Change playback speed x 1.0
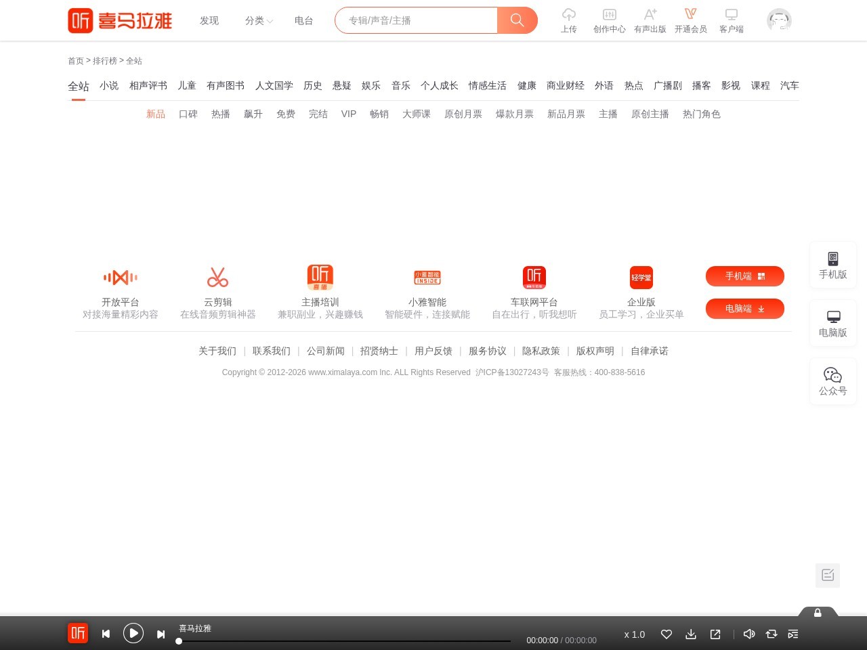The height and width of the screenshot is (650, 867). (635, 634)
